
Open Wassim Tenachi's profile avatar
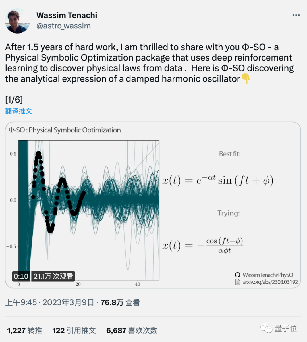18,21
